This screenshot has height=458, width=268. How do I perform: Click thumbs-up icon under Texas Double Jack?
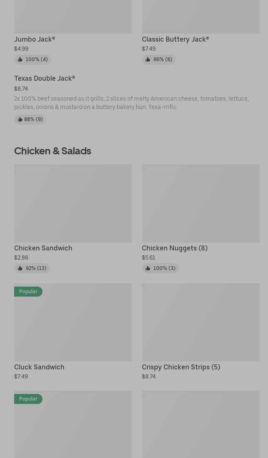point(20,119)
